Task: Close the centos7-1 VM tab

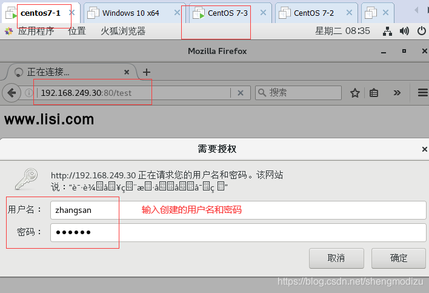Action: [x=72, y=13]
